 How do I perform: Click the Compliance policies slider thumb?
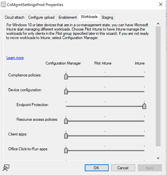tap(66, 76)
